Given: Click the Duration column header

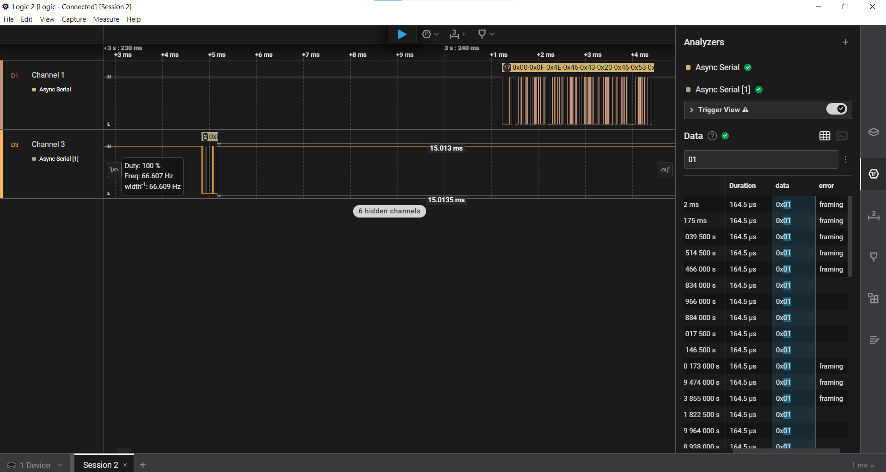Looking at the screenshot, I should (x=742, y=186).
